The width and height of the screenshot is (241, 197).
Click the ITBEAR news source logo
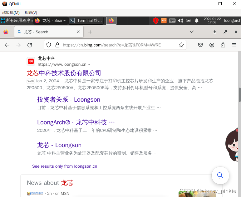[x=35, y=194]
